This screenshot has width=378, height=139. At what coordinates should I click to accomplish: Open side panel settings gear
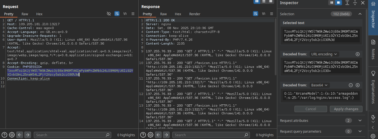pyautogui.click(x=373, y=136)
